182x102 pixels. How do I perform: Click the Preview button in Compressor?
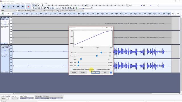click(83, 73)
